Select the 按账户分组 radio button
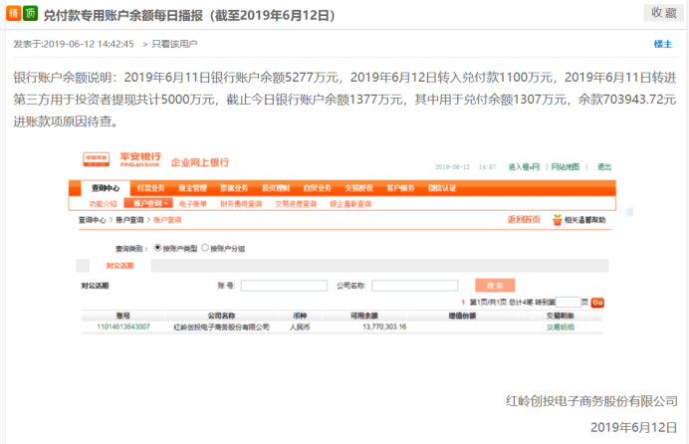Image resolution: width=689 pixels, height=444 pixels. tap(205, 248)
